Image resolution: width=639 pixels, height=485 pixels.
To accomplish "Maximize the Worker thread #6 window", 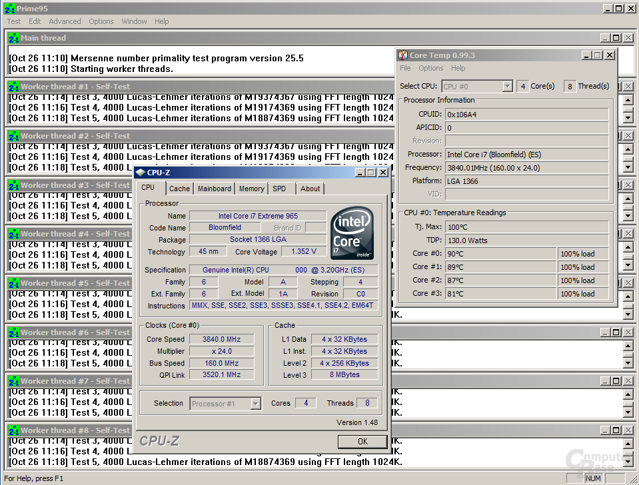I will (616, 332).
